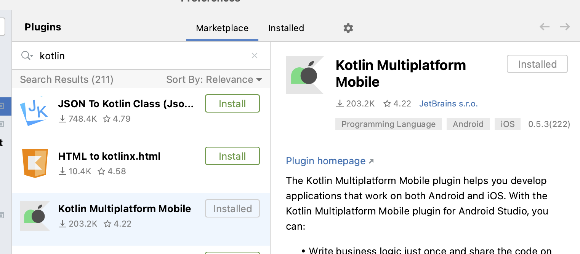
Task: Focus the plugin search field containing kotlin
Action: pos(141,56)
